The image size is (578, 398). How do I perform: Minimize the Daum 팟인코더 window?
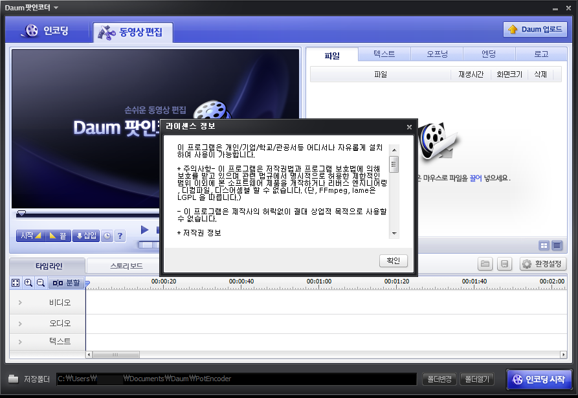click(x=555, y=8)
